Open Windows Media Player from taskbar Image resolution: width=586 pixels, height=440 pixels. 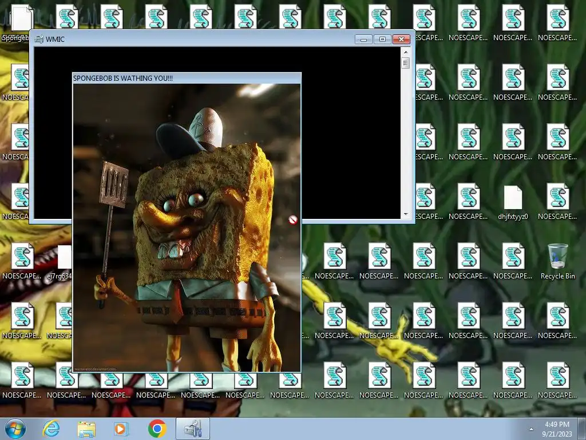121,429
